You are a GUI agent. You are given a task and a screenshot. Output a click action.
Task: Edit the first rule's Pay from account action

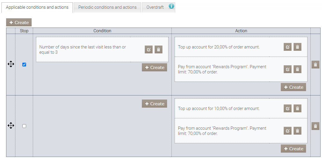[x=287, y=69]
